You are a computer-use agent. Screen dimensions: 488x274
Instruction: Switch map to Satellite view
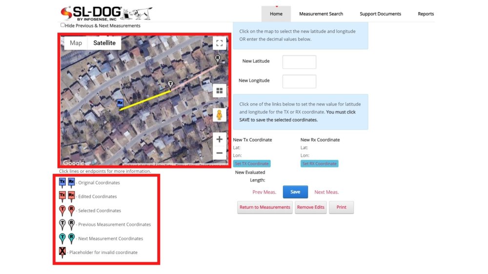click(104, 43)
